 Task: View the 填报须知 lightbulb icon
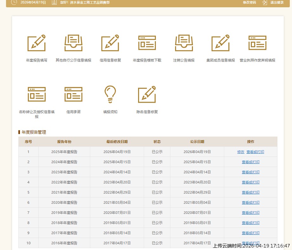coord(110,94)
